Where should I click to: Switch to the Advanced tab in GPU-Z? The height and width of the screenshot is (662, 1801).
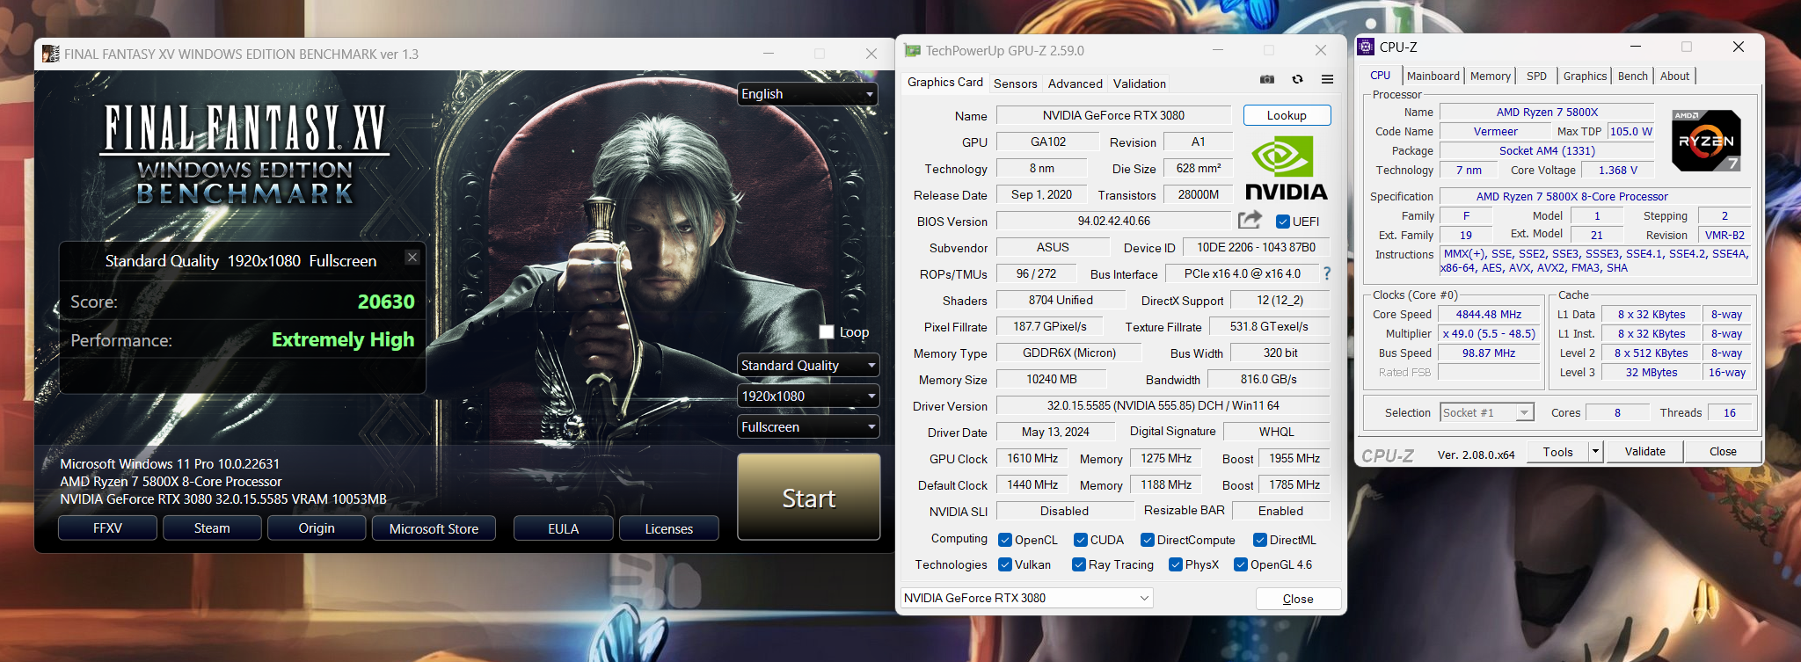click(x=1075, y=84)
